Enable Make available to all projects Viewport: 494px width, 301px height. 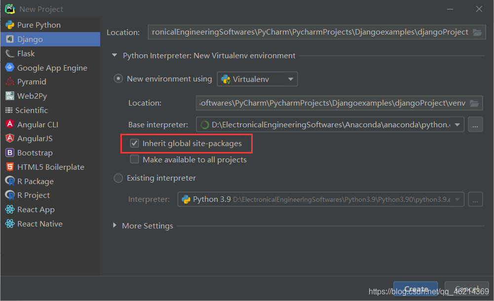click(x=135, y=159)
